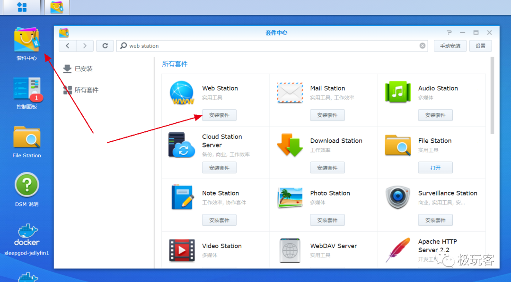Image resolution: width=511 pixels, height=282 pixels.
Task: Click the Surveillance Station camera icon
Action: (397, 197)
